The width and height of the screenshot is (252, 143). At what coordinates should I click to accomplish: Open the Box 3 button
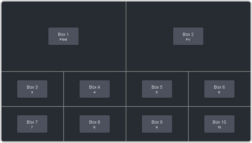tap(32, 89)
